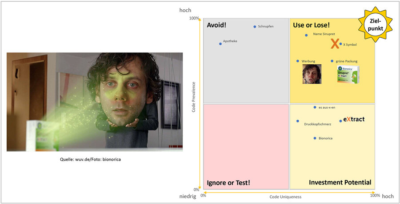Select the Sinupret extract package image
400x204 pixels.
point(348,75)
